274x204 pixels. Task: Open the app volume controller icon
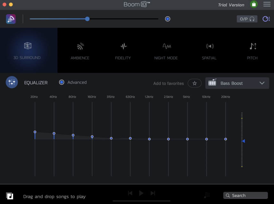(266, 19)
